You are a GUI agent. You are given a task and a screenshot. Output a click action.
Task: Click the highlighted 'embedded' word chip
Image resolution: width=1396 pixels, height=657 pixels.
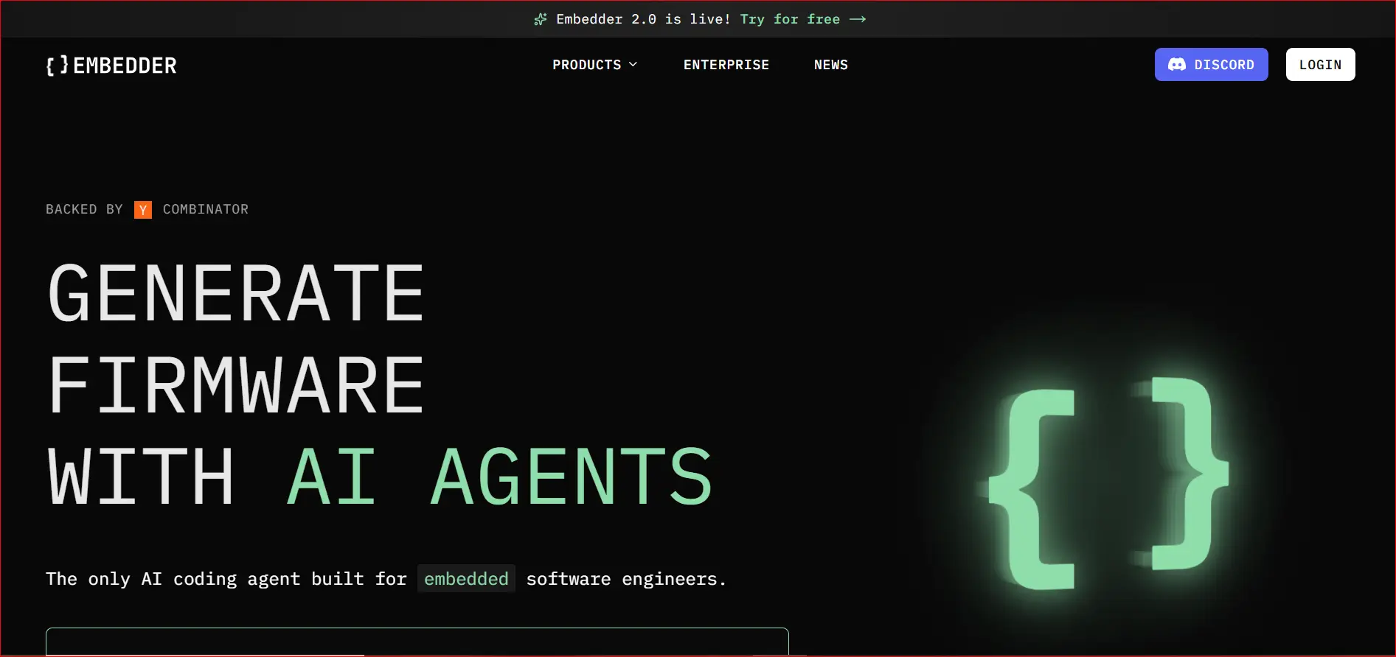point(466,579)
